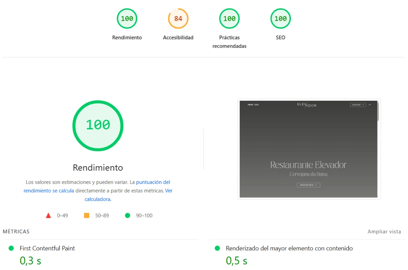The height and width of the screenshot is (270, 408).
Task: Click the Reservar mesa button in the preview
Action: 308,185
